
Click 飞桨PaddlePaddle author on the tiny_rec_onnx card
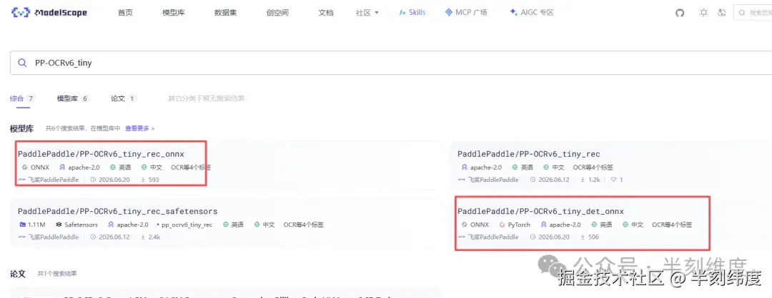pos(49,180)
